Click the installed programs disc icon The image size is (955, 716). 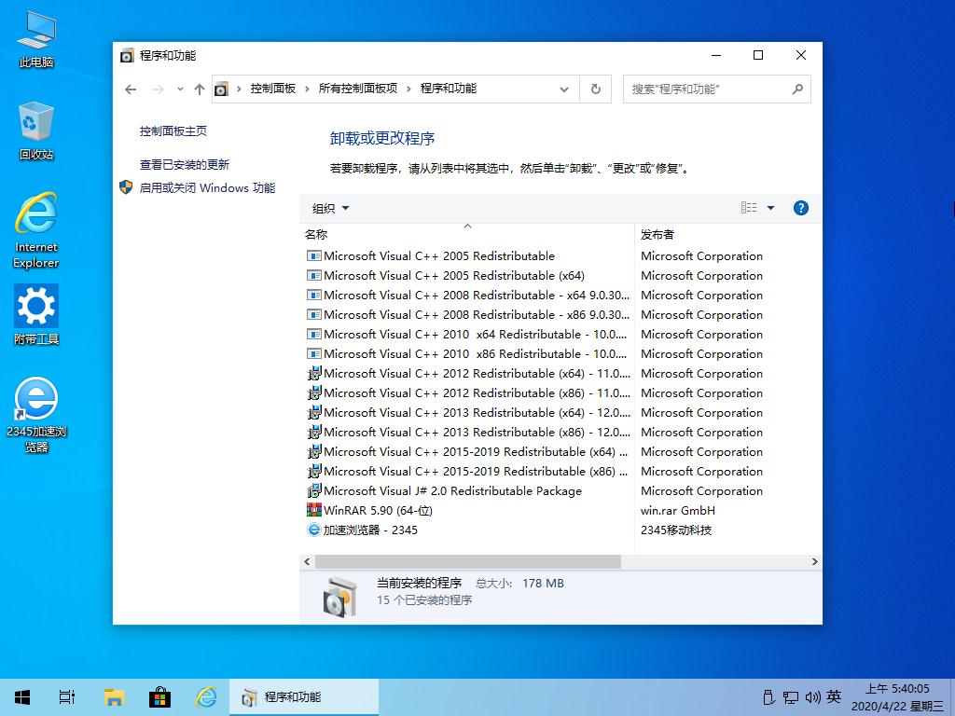(x=339, y=596)
